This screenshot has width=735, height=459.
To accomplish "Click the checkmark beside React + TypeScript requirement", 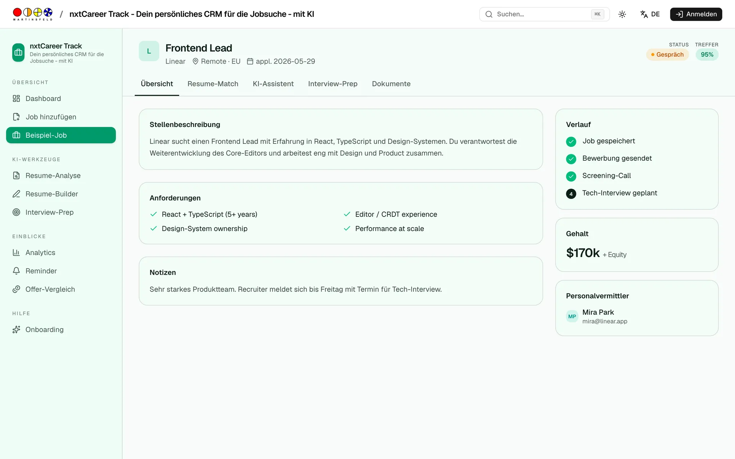I will click(x=154, y=214).
